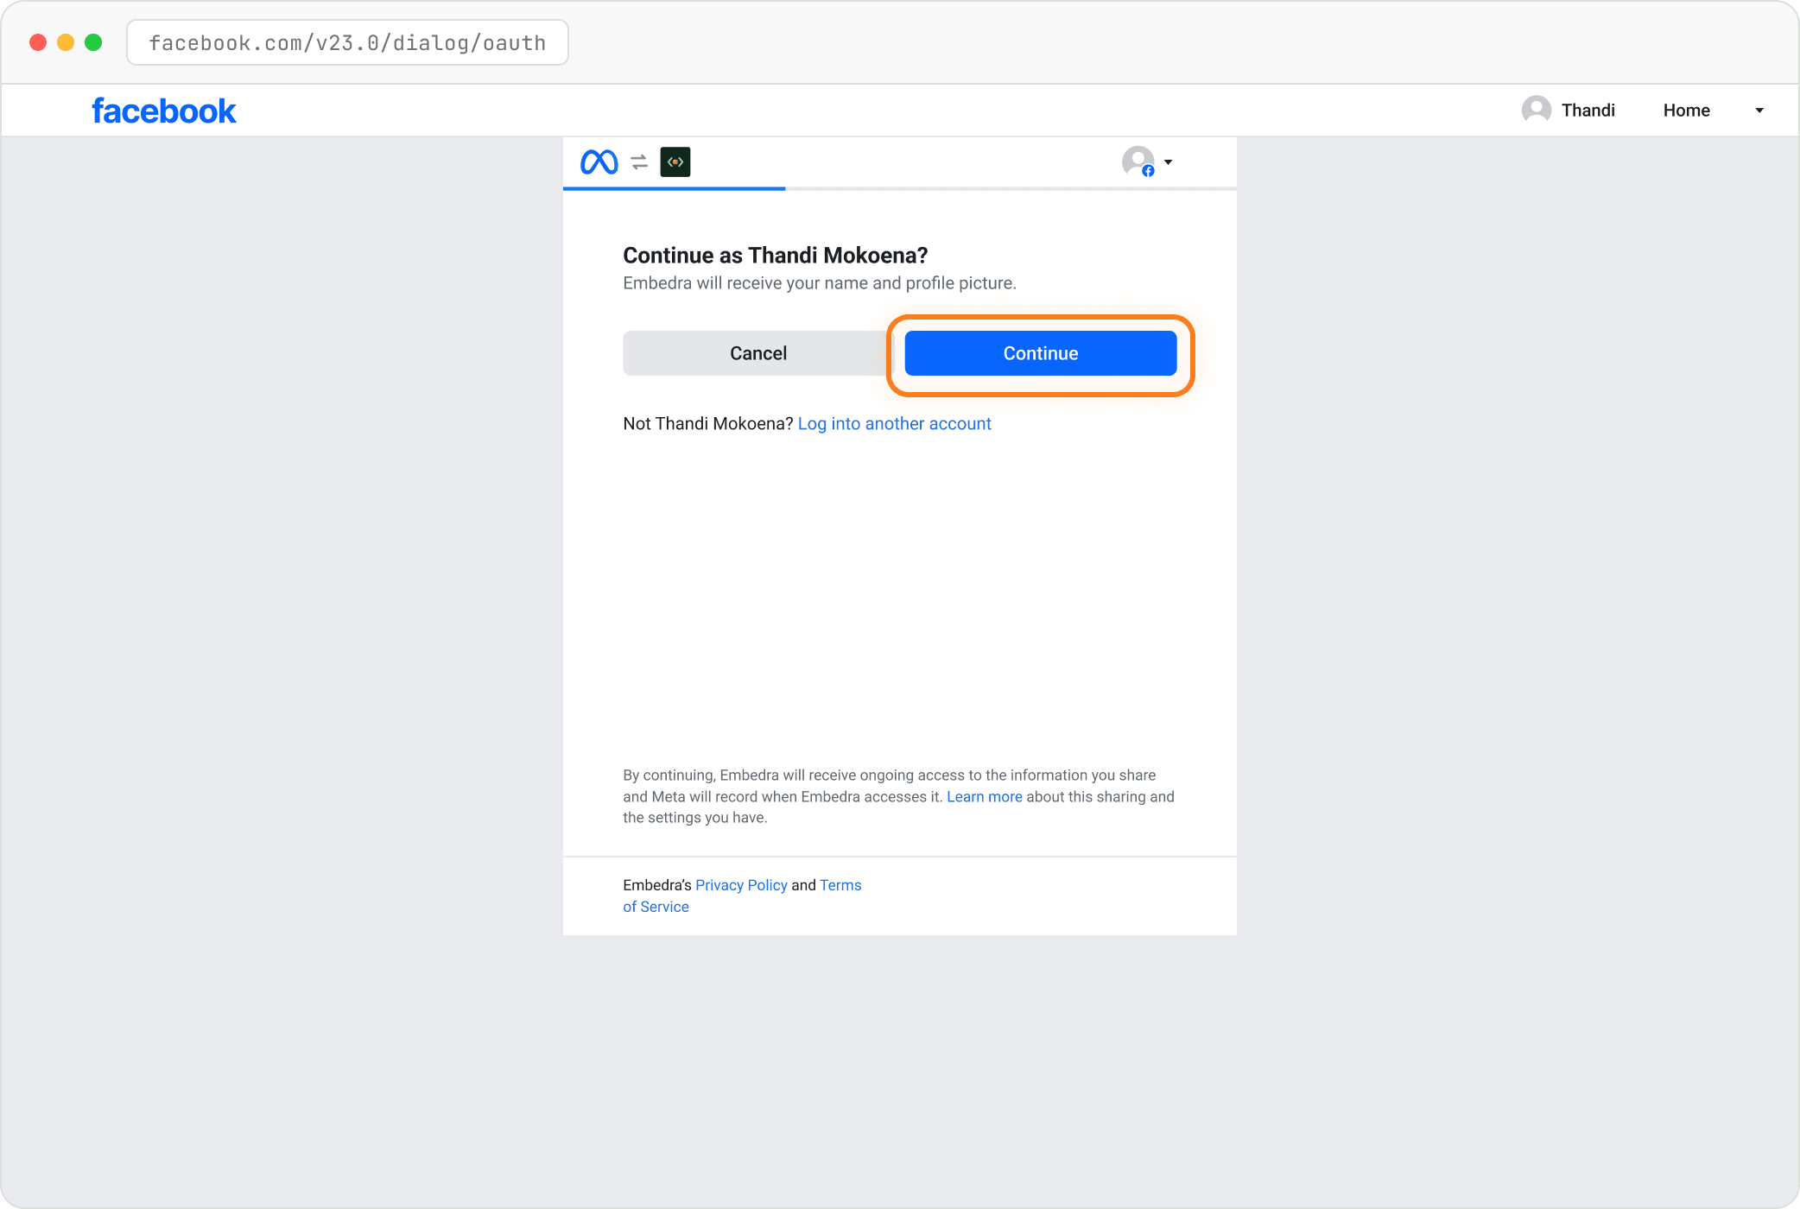Click the Embedra app icon

point(675,161)
